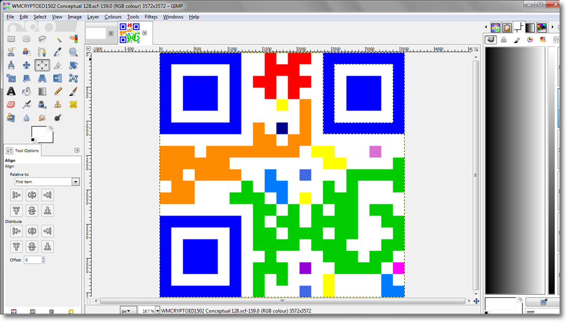Swap foreground and background colours

tap(50, 128)
